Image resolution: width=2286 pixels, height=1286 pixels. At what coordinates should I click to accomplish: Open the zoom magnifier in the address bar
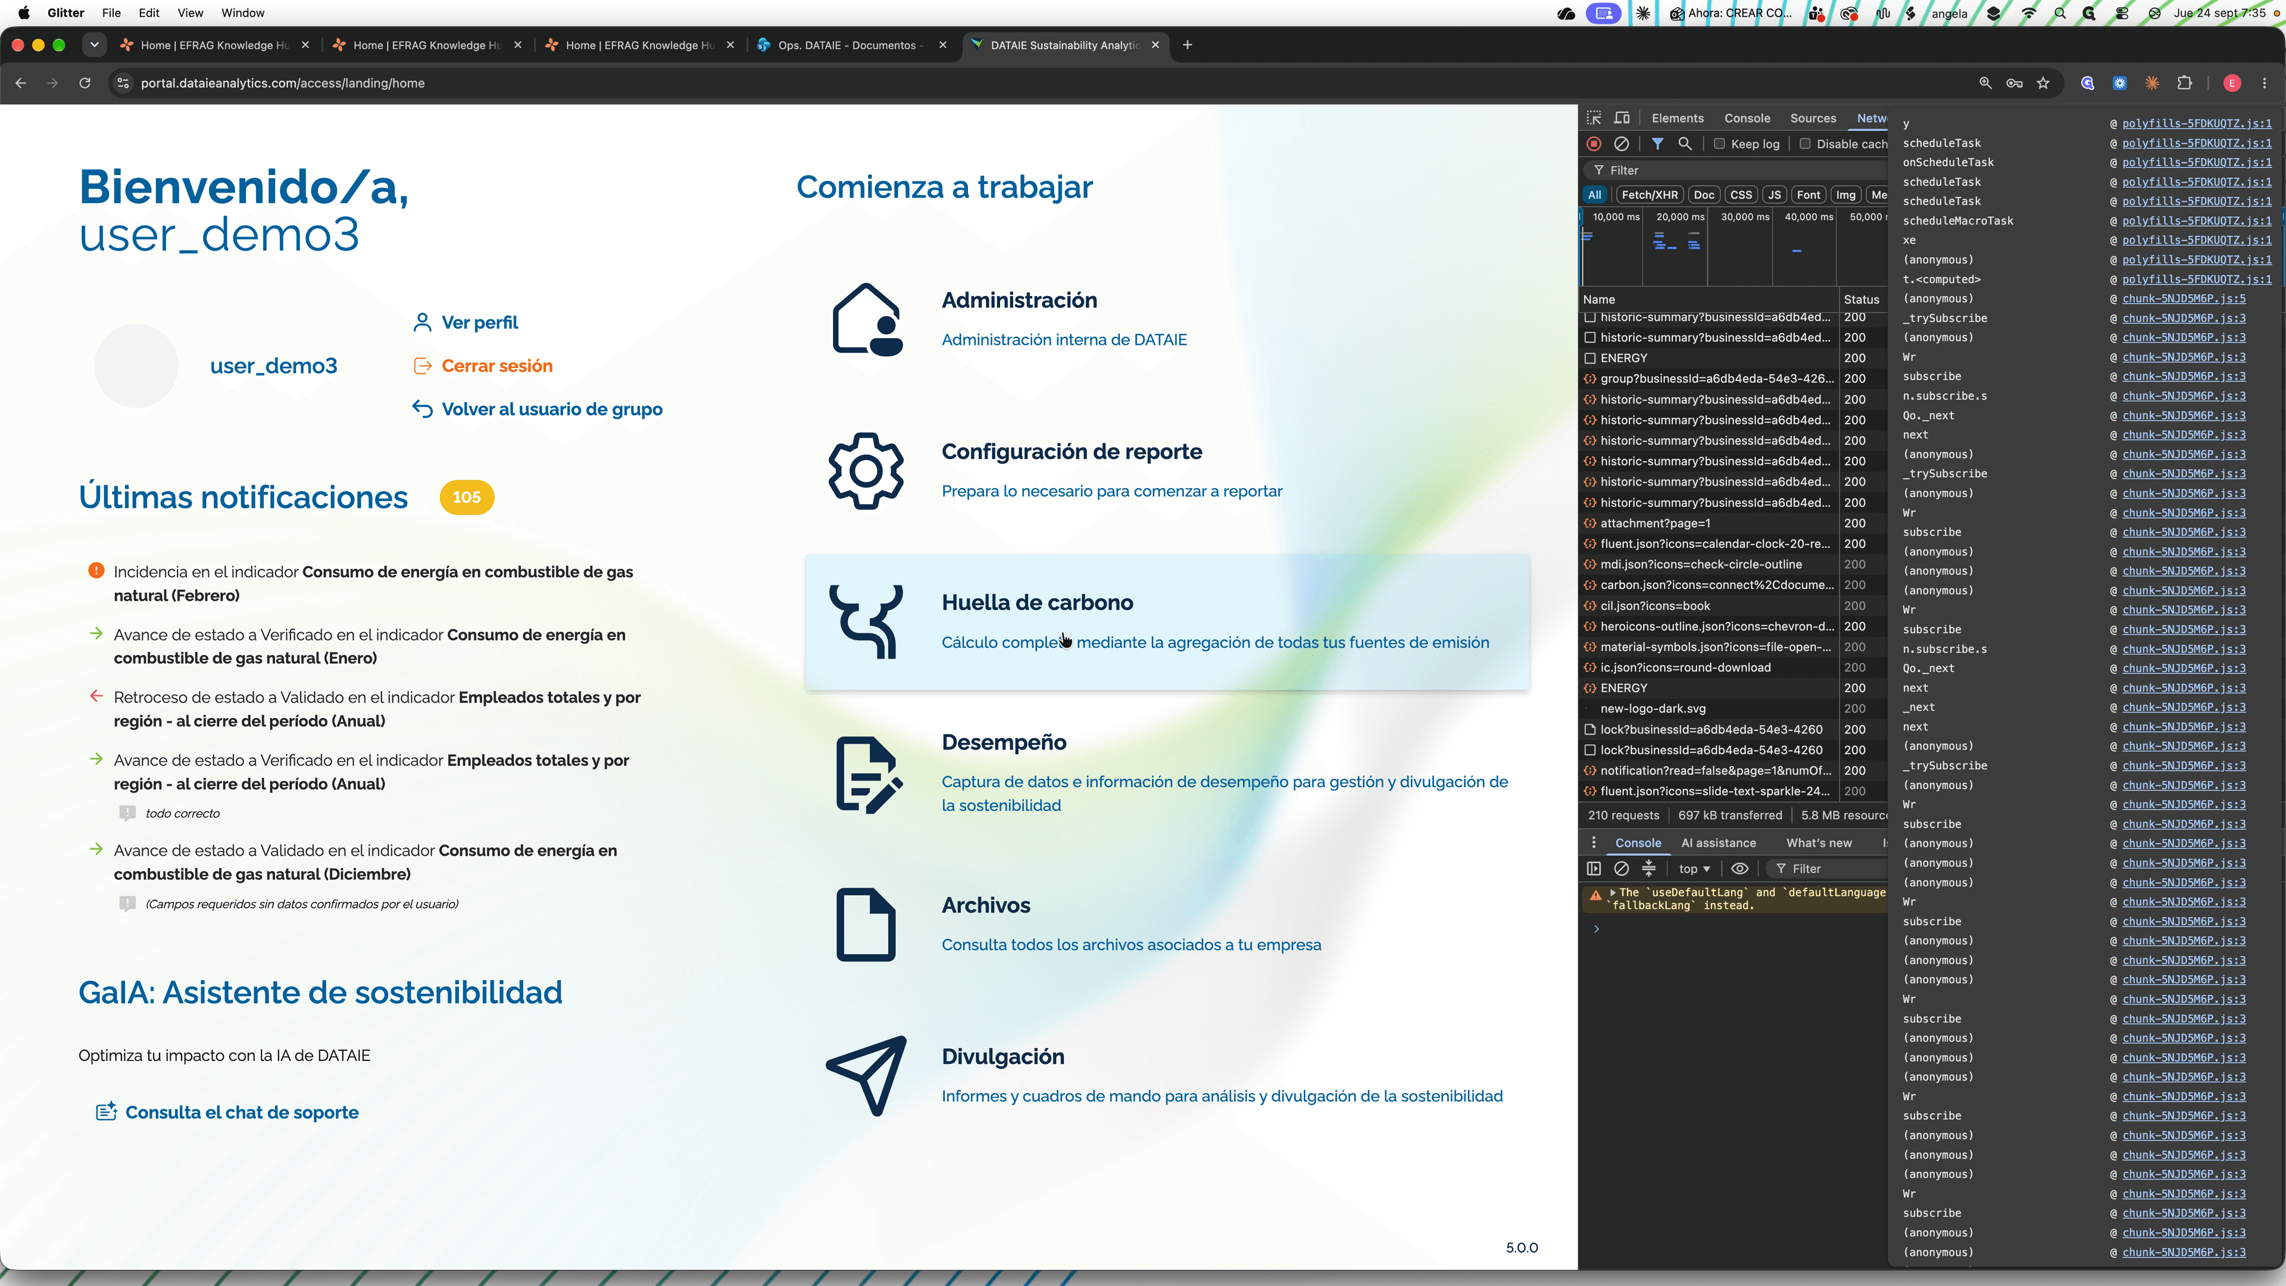coord(1985,83)
